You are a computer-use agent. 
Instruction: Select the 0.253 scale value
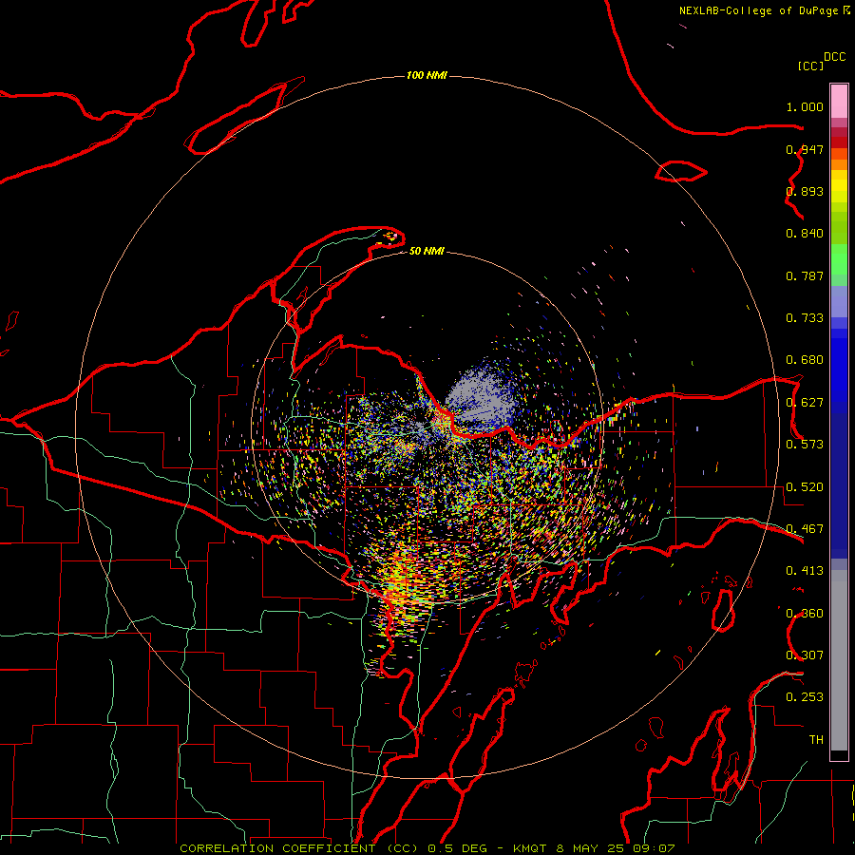[805, 697]
